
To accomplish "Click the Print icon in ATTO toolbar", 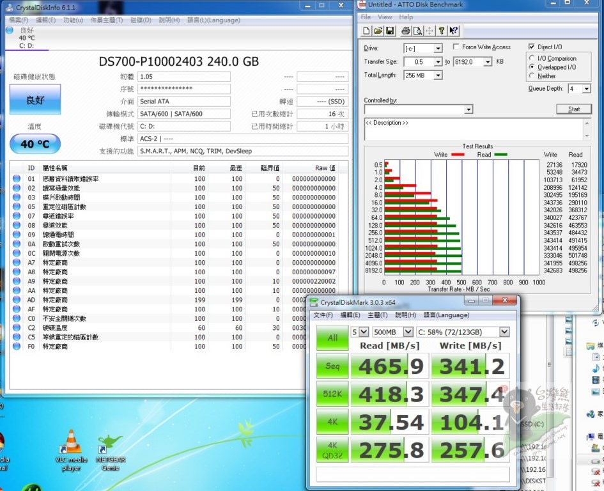I will (x=406, y=31).
